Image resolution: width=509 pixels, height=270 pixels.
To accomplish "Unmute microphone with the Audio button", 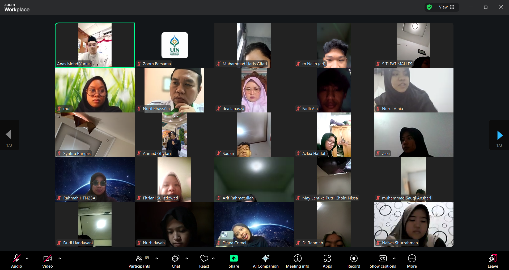I will coord(16,261).
